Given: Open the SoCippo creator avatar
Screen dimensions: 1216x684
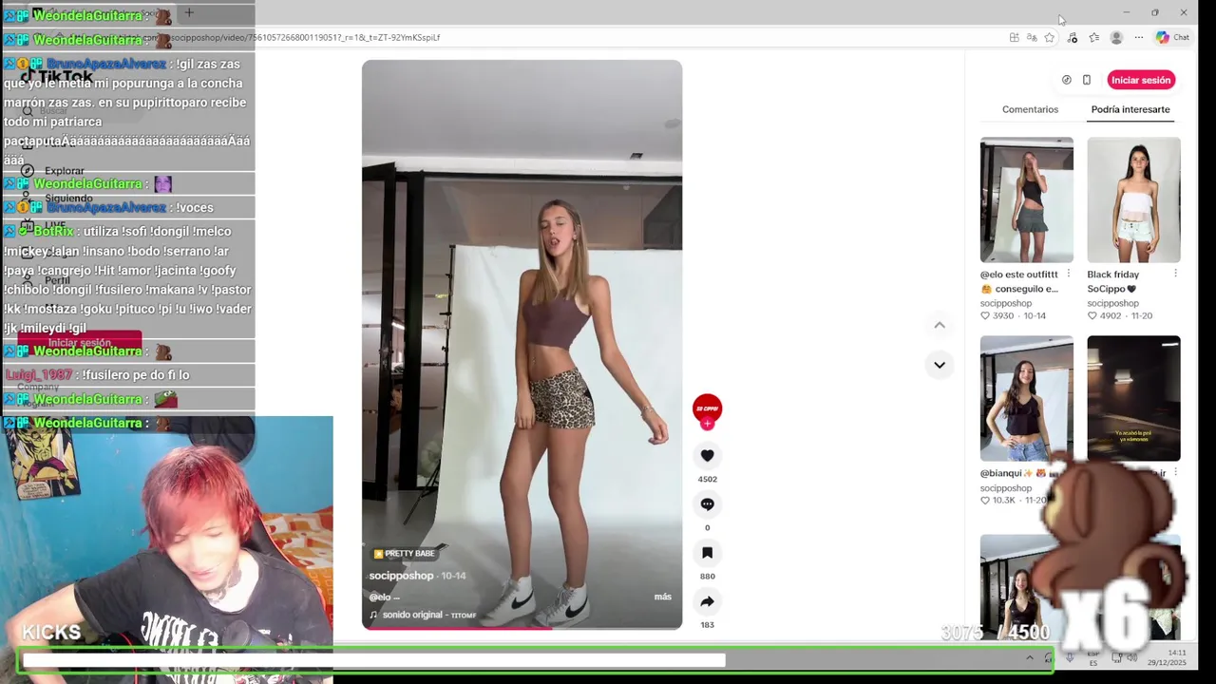Looking at the screenshot, I should pos(707,408).
